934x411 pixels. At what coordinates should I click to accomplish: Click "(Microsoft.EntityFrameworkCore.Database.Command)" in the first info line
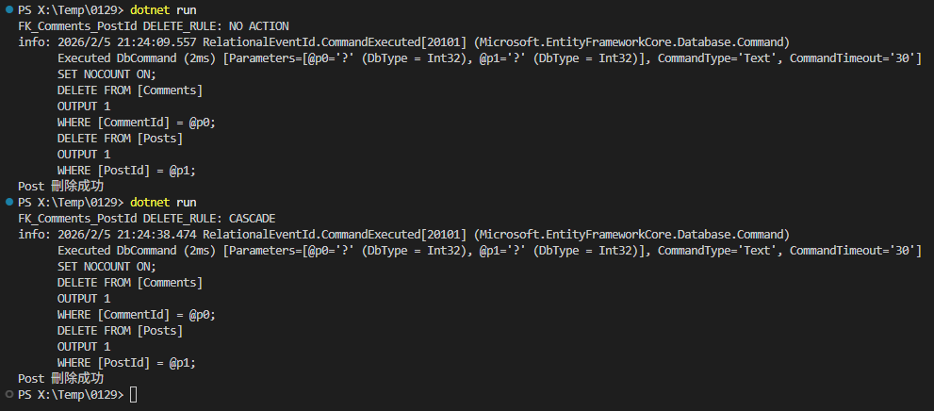(631, 41)
